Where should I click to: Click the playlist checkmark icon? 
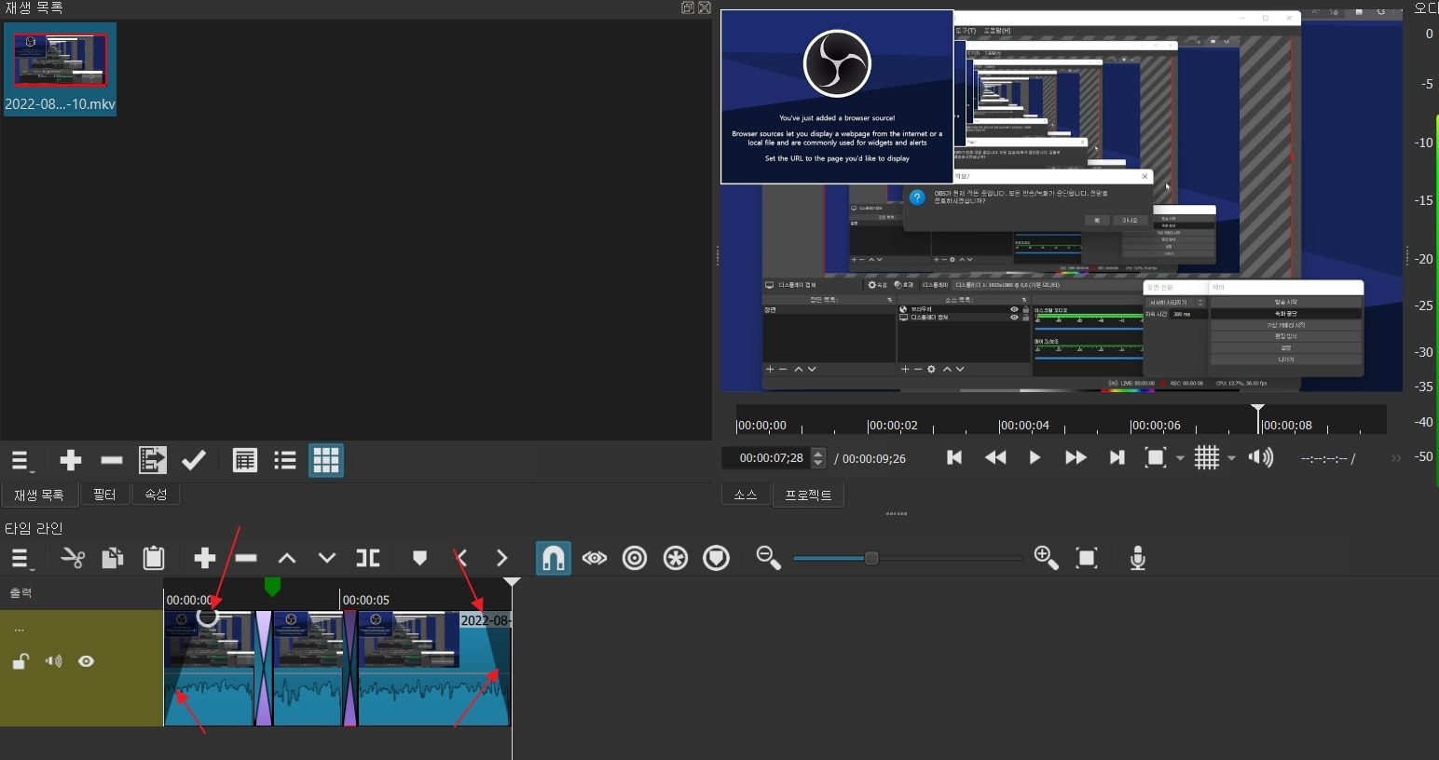click(194, 460)
